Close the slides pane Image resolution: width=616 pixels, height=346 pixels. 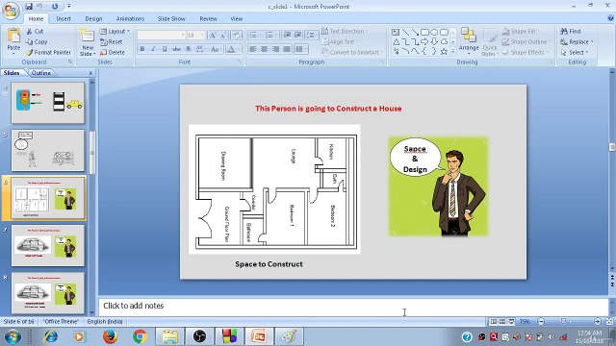90,73
